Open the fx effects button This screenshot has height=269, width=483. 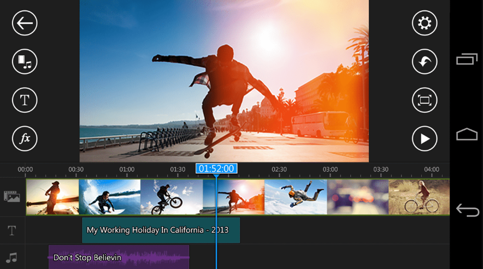coord(25,139)
